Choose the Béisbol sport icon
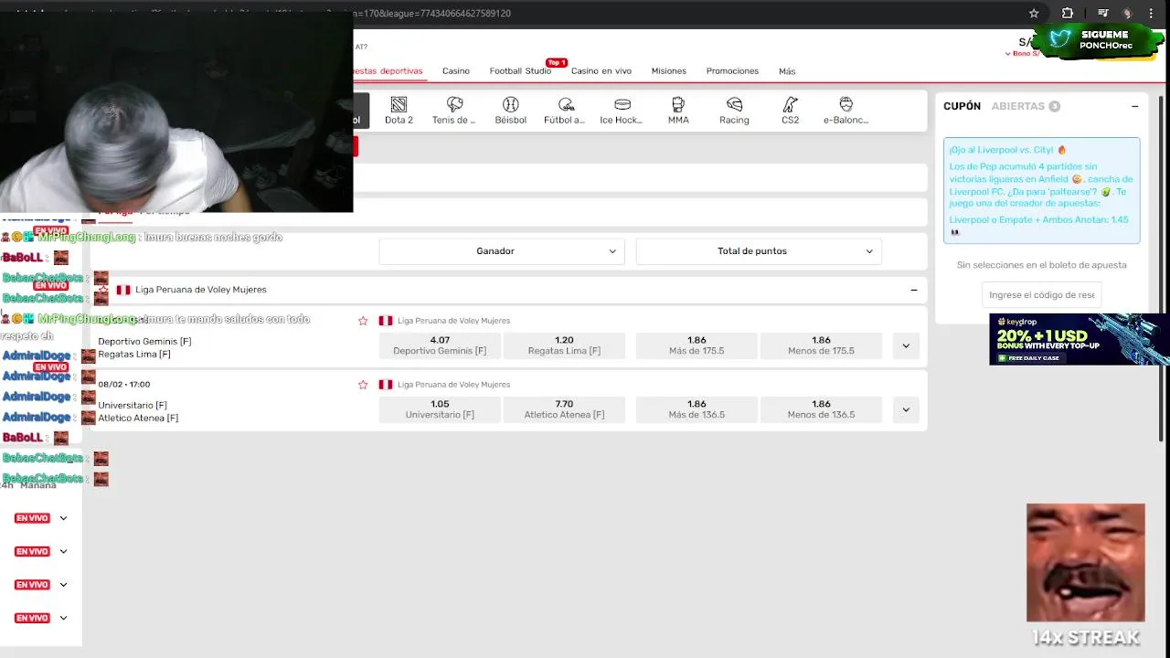This screenshot has width=1170, height=658. tap(510, 111)
